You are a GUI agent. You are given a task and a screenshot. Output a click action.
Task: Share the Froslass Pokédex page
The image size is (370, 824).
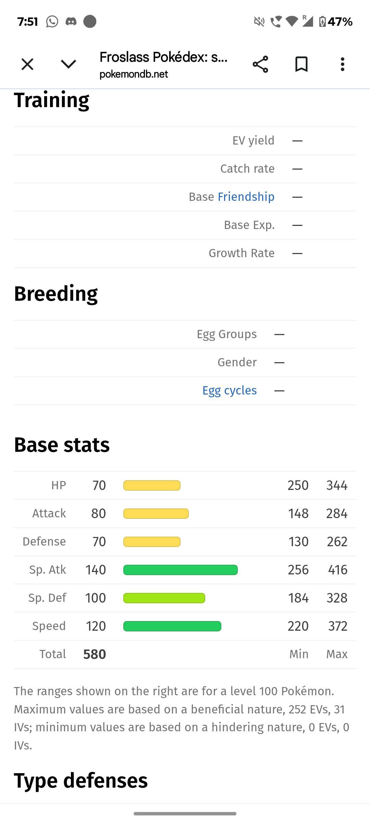pyautogui.click(x=260, y=64)
